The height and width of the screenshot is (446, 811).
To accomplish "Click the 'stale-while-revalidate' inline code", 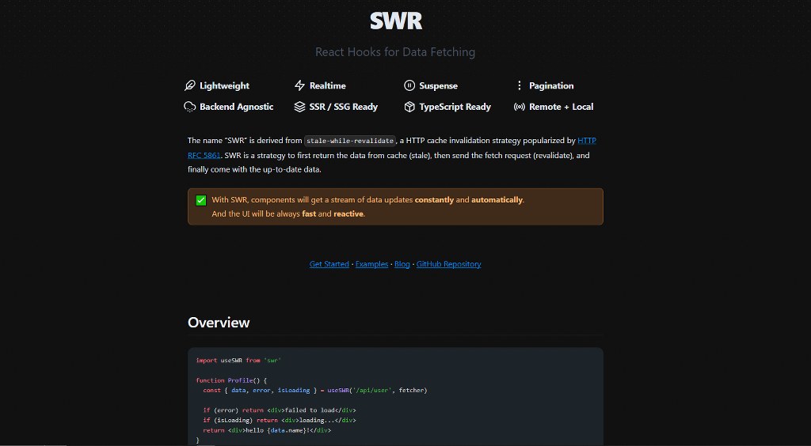I will [x=350, y=141].
